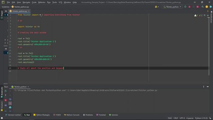Open the Help menu
Image resolution: width=213 pixels, height=120 pixels.
75,2
